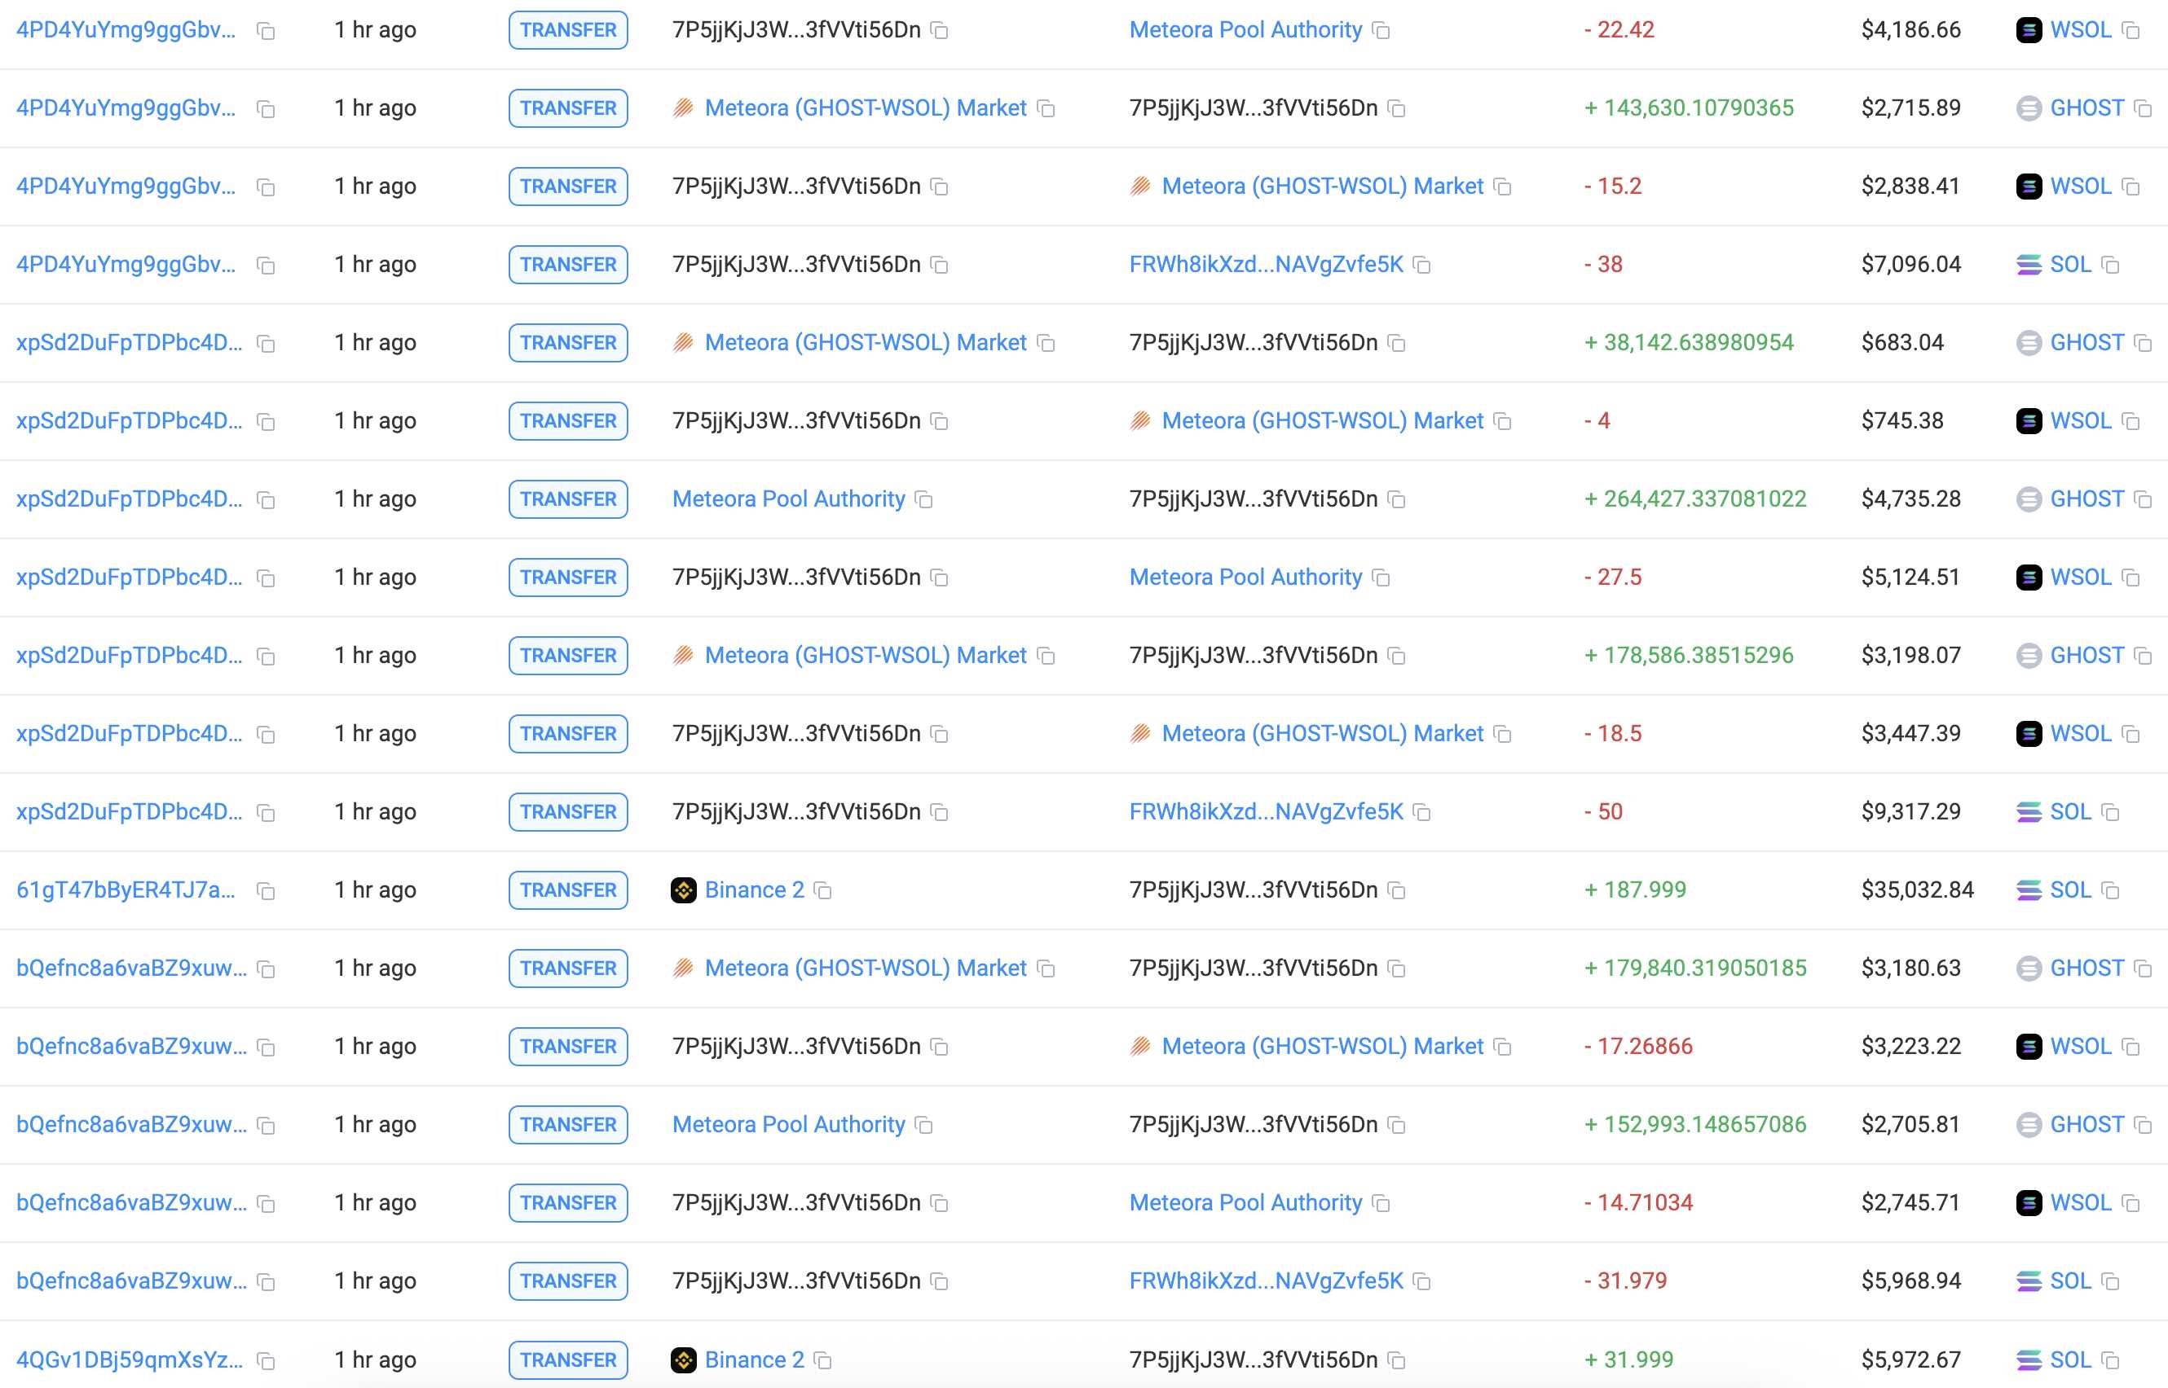Click GHOST token icon in +143,630.10790365 row
The width and height of the screenshot is (2168, 1388).
click(x=2028, y=108)
